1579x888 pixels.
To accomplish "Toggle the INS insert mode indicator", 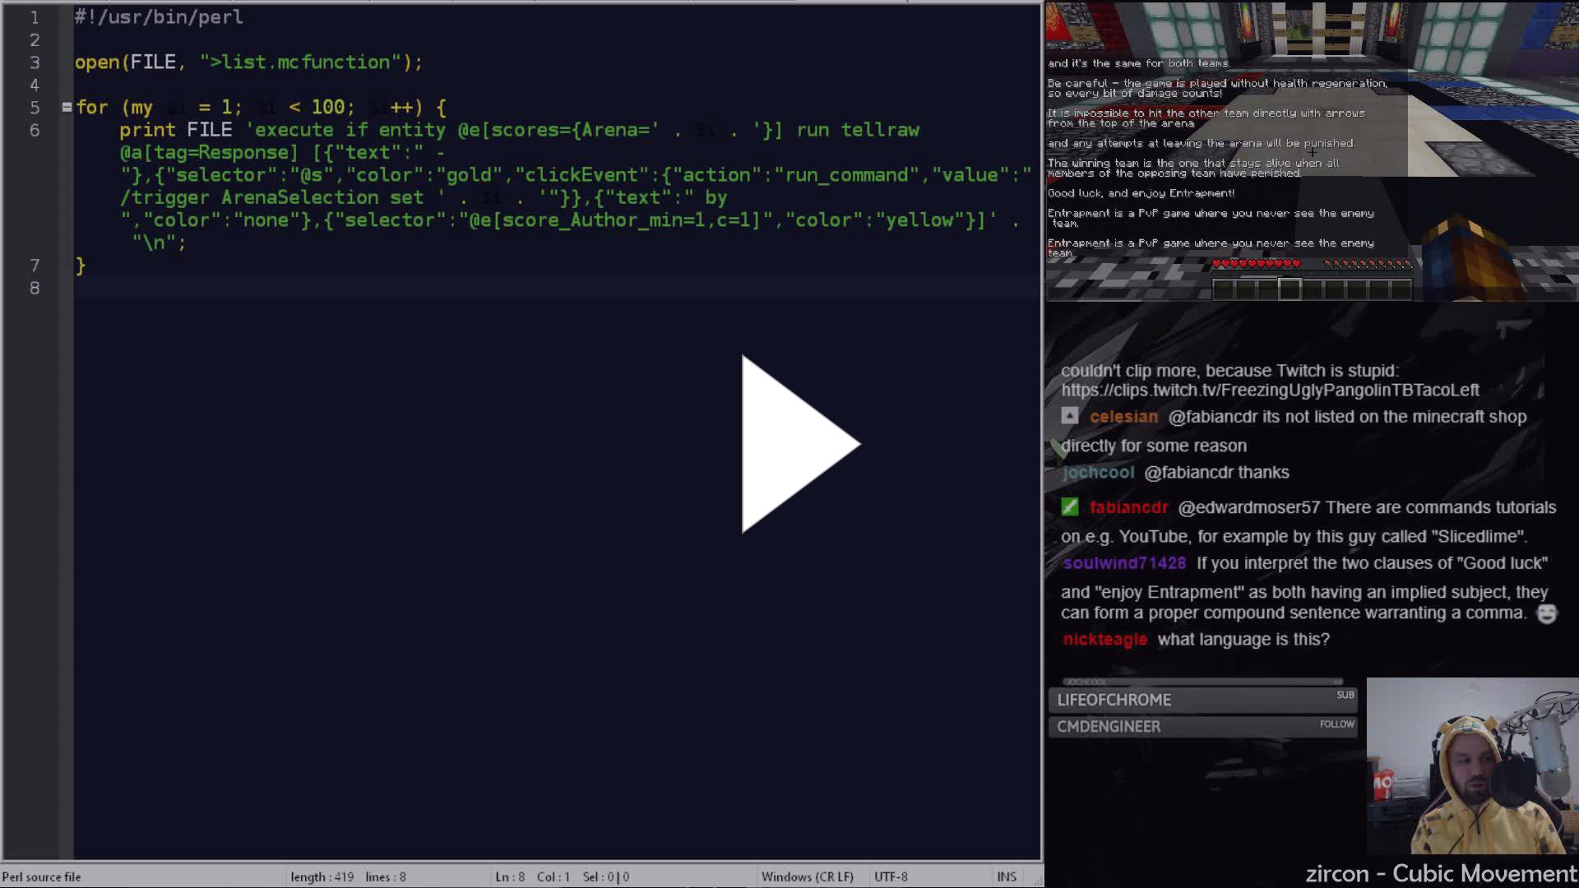I will click(x=1006, y=876).
